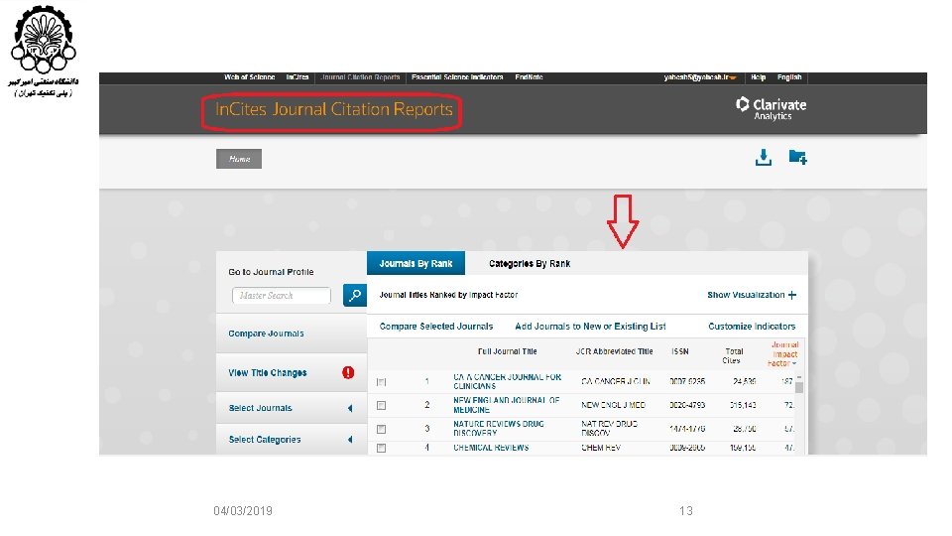Open Journal Citation Reports top menu item
The width and height of the screenshot is (952, 536).
361,77
